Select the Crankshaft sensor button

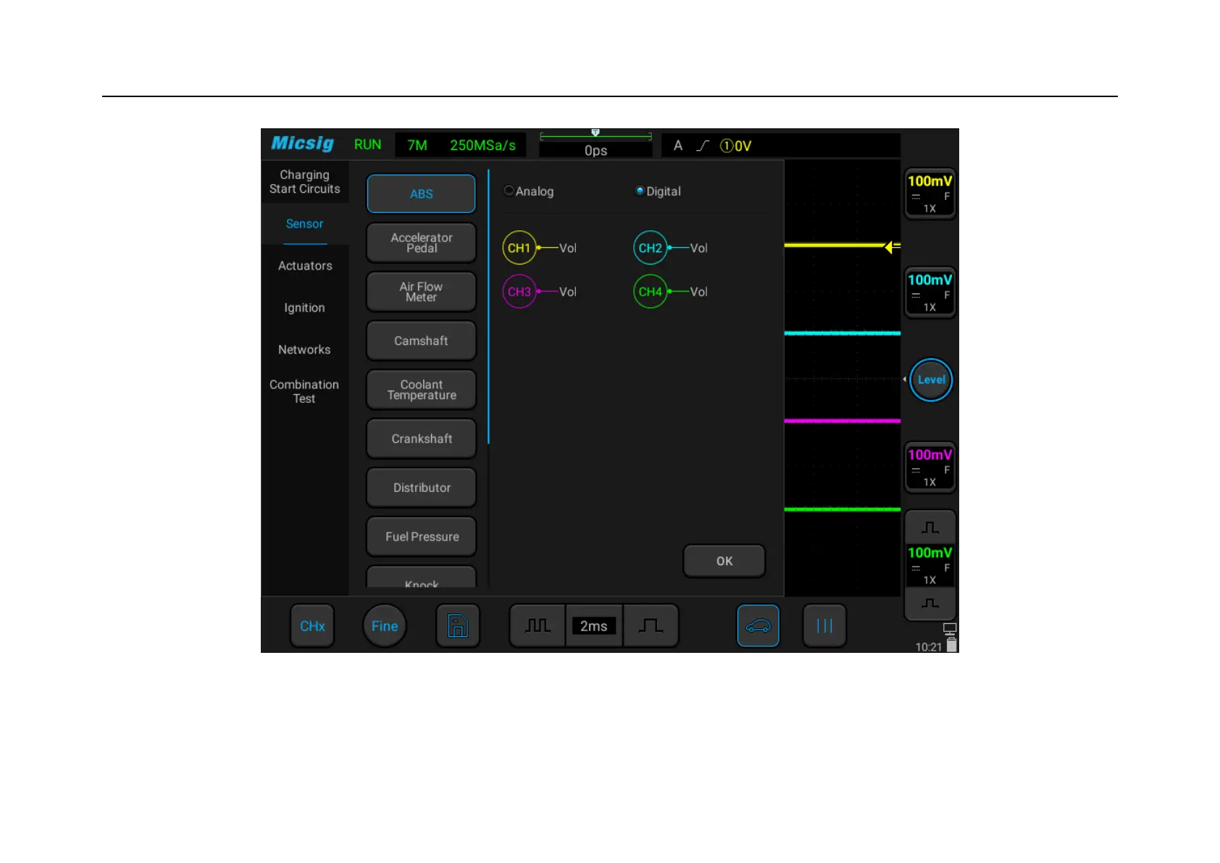tap(421, 438)
